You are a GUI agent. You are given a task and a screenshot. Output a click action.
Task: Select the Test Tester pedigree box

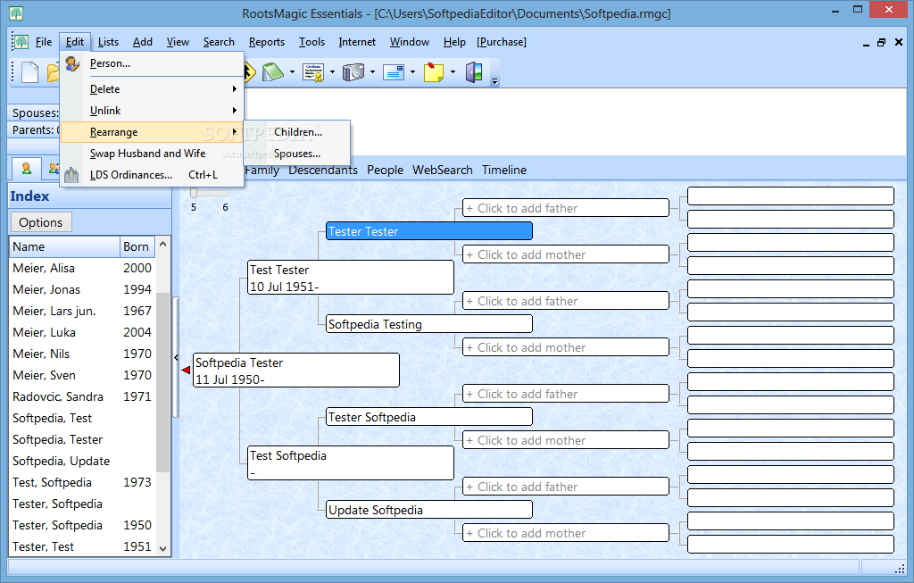coord(351,278)
